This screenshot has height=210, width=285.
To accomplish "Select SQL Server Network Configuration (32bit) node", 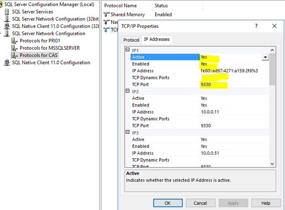I will click(55, 19).
